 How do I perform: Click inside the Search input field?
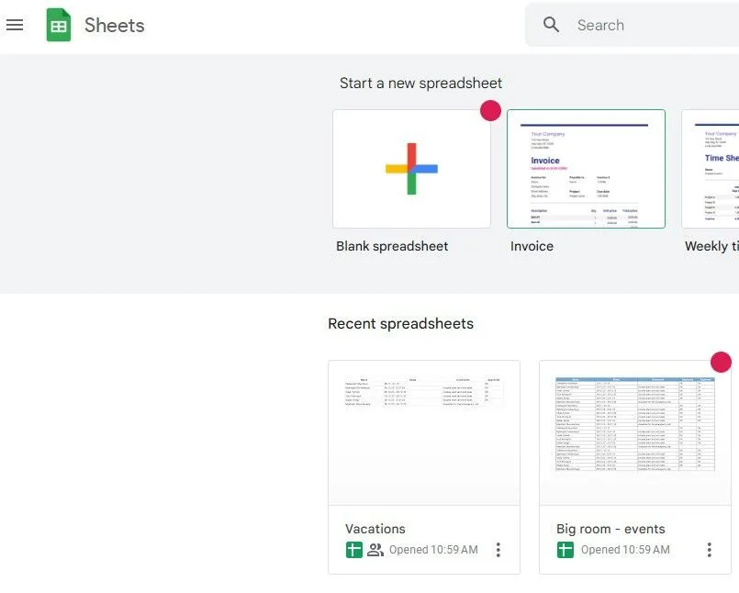coord(633,25)
